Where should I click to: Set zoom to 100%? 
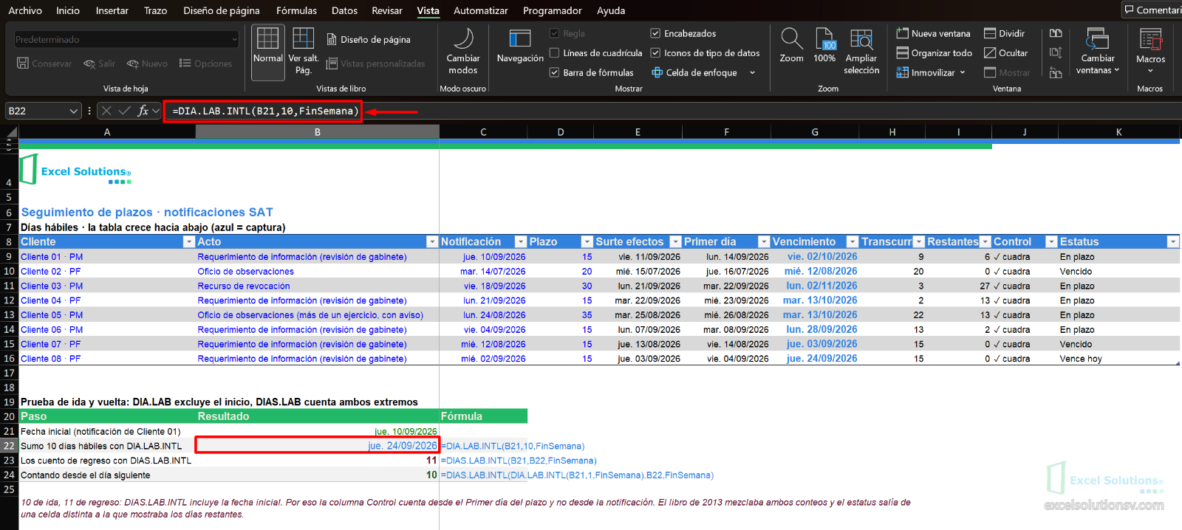(824, 46)
